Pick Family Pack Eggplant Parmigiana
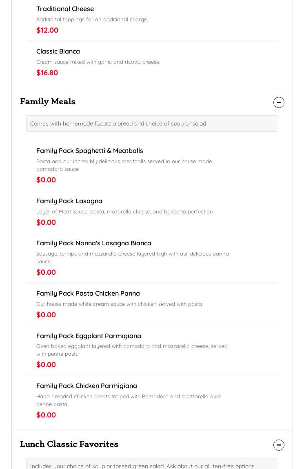The height and width of the screenshot is (469, 304). (x=89, y=336)
